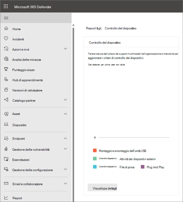Collapse the Endpoint section chevron
Screen dimensions: 183x202
[x=65, y=138]
